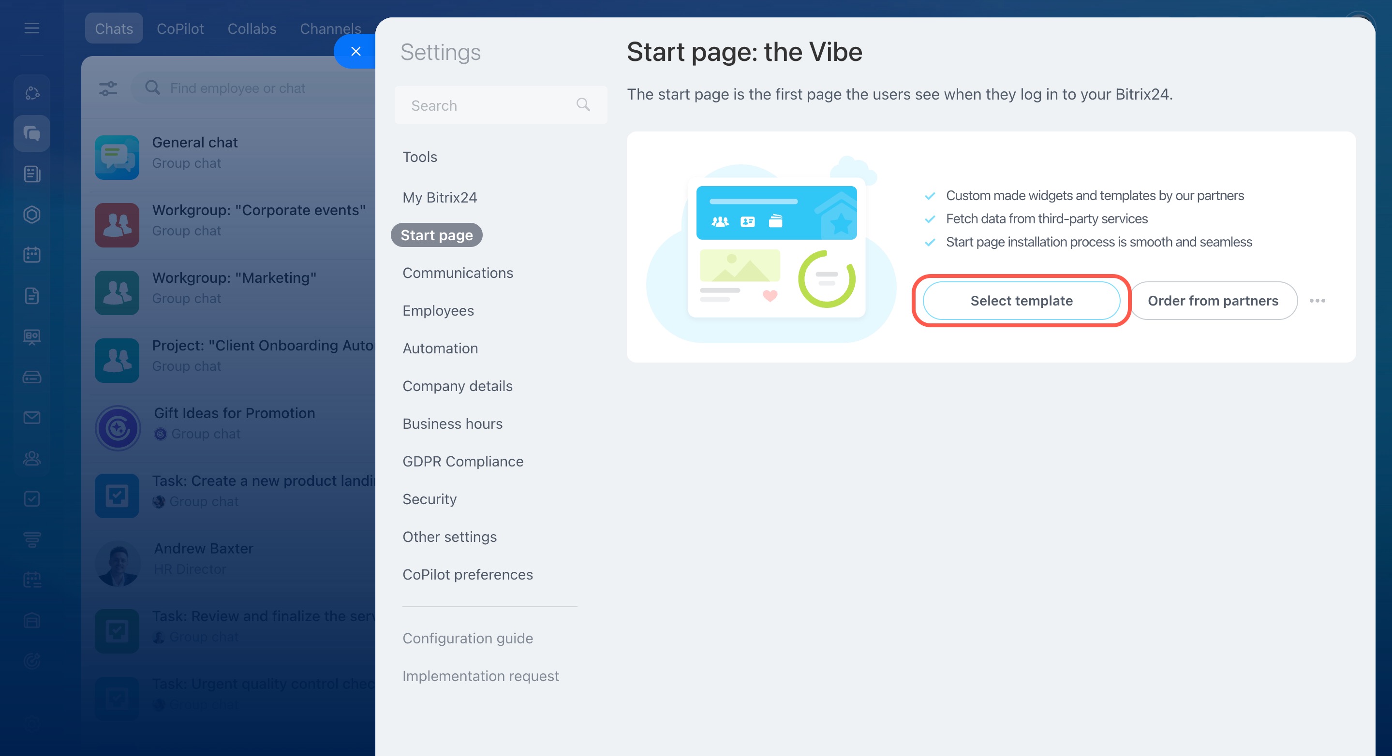Open the Inventory warehouse sidebar icon

pyautogui.click(x=32, y=621)
